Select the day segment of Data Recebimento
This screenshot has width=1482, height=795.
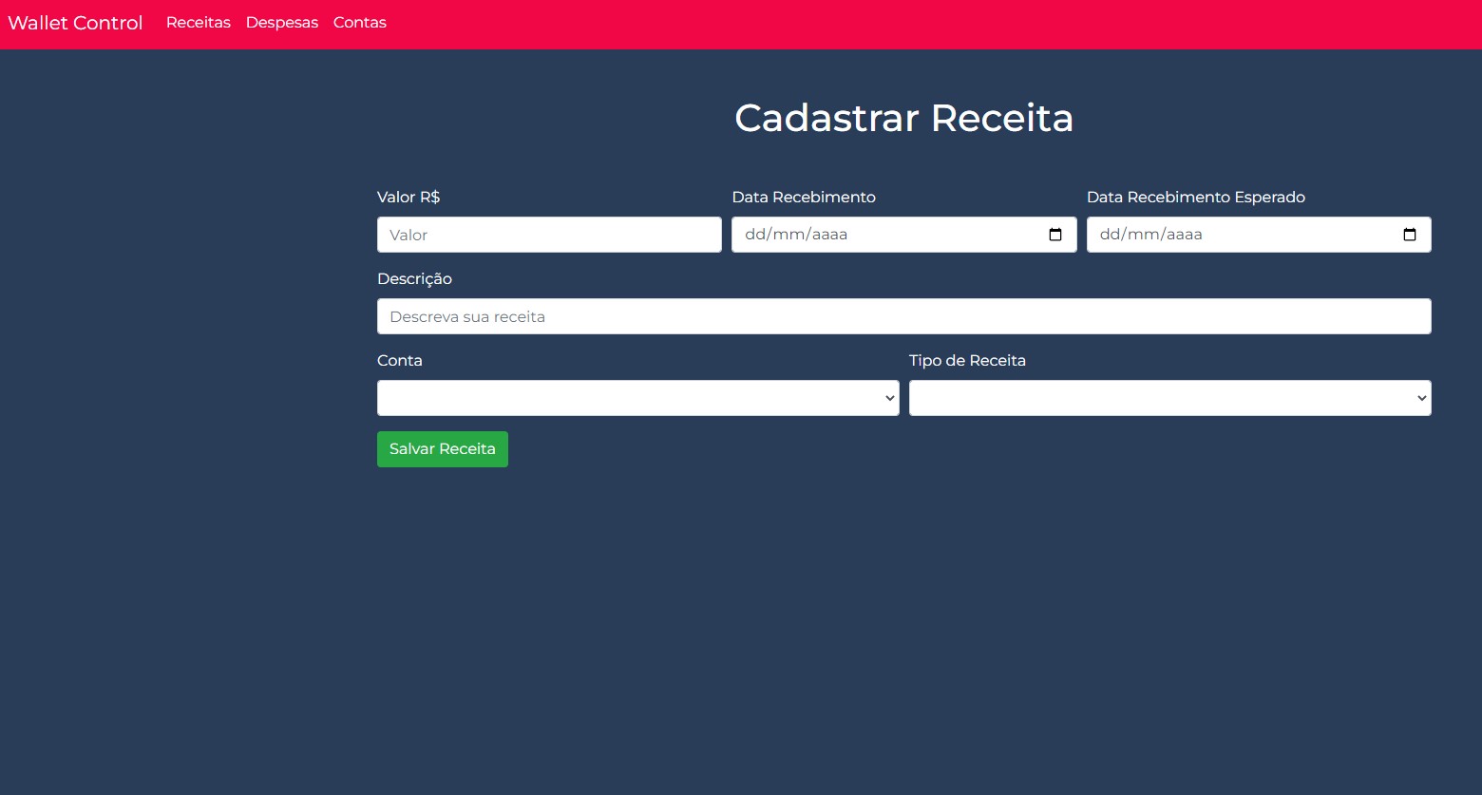coord(754,235)
